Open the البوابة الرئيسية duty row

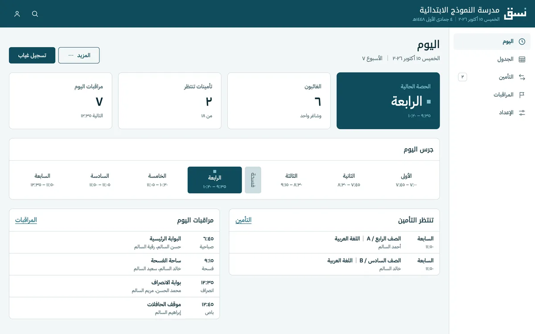pyautogui.click(x=114, y=243)
